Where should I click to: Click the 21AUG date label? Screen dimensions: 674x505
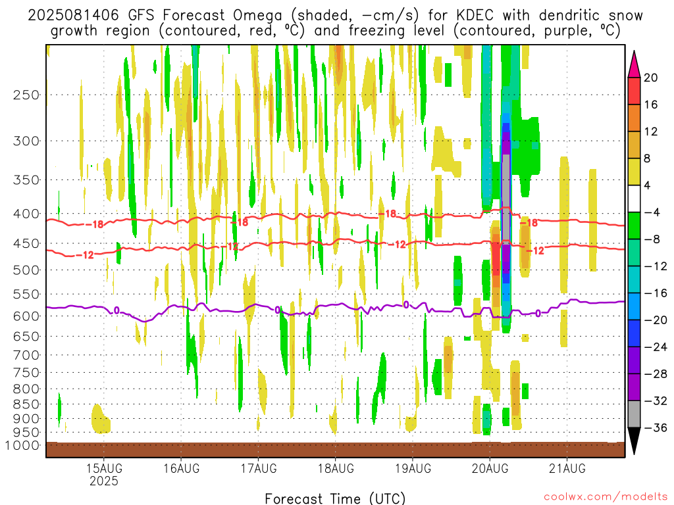[x=567, y=468]
